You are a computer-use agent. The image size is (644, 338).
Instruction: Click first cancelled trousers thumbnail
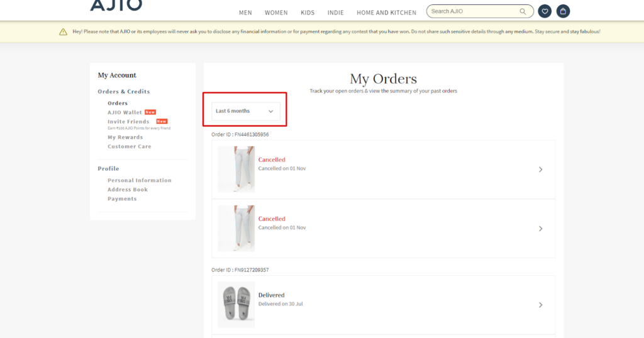(x=236, y=170)
